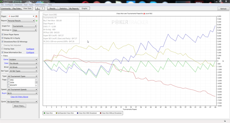Switch to the Results tab
Viewport: 230px width, 123px height.
tap(52, 8)
